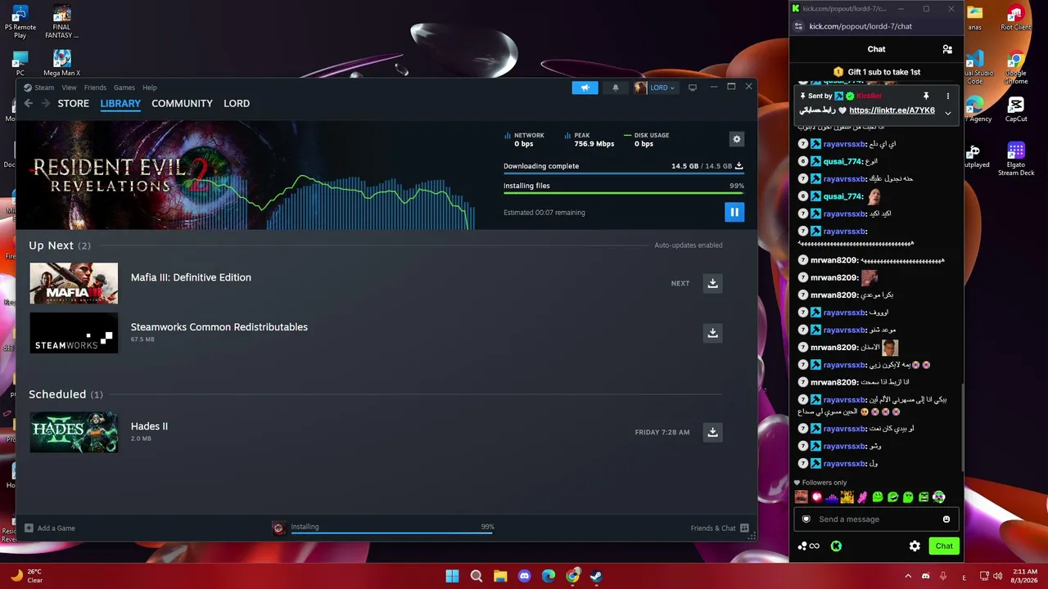Viewport: 1048px width, 589px height.
Task: Open the View menu in Steam
Action: click(69, 88)
